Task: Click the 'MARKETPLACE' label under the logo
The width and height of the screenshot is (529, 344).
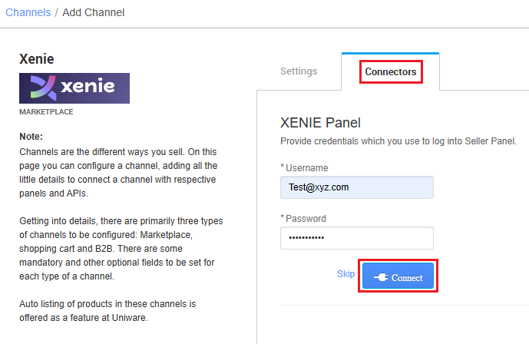Action: pos(46,112)
